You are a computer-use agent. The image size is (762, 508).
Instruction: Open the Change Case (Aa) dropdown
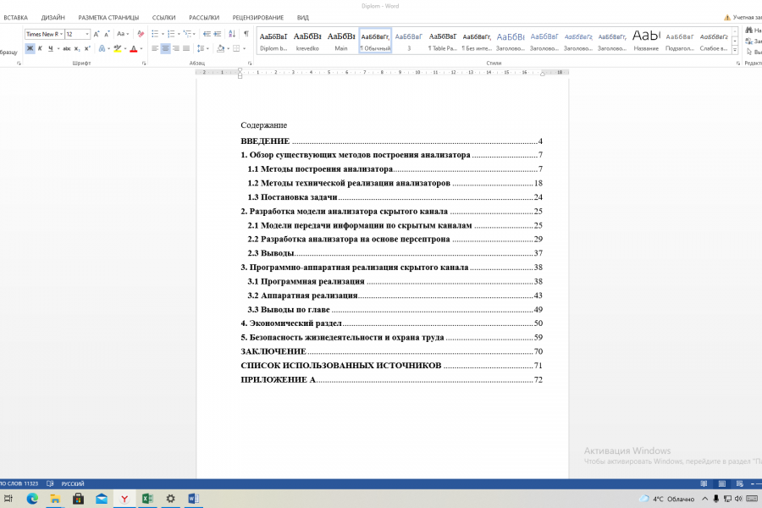click(123, 34)
